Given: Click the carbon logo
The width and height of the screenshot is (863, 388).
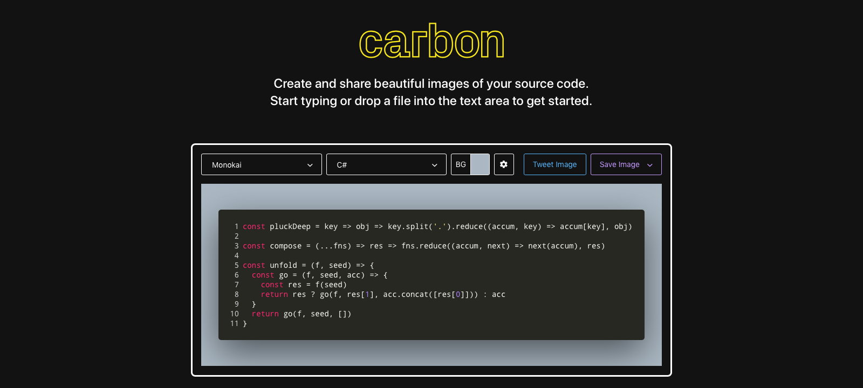Looking at the screenshot, I should (x=432, y=41).
